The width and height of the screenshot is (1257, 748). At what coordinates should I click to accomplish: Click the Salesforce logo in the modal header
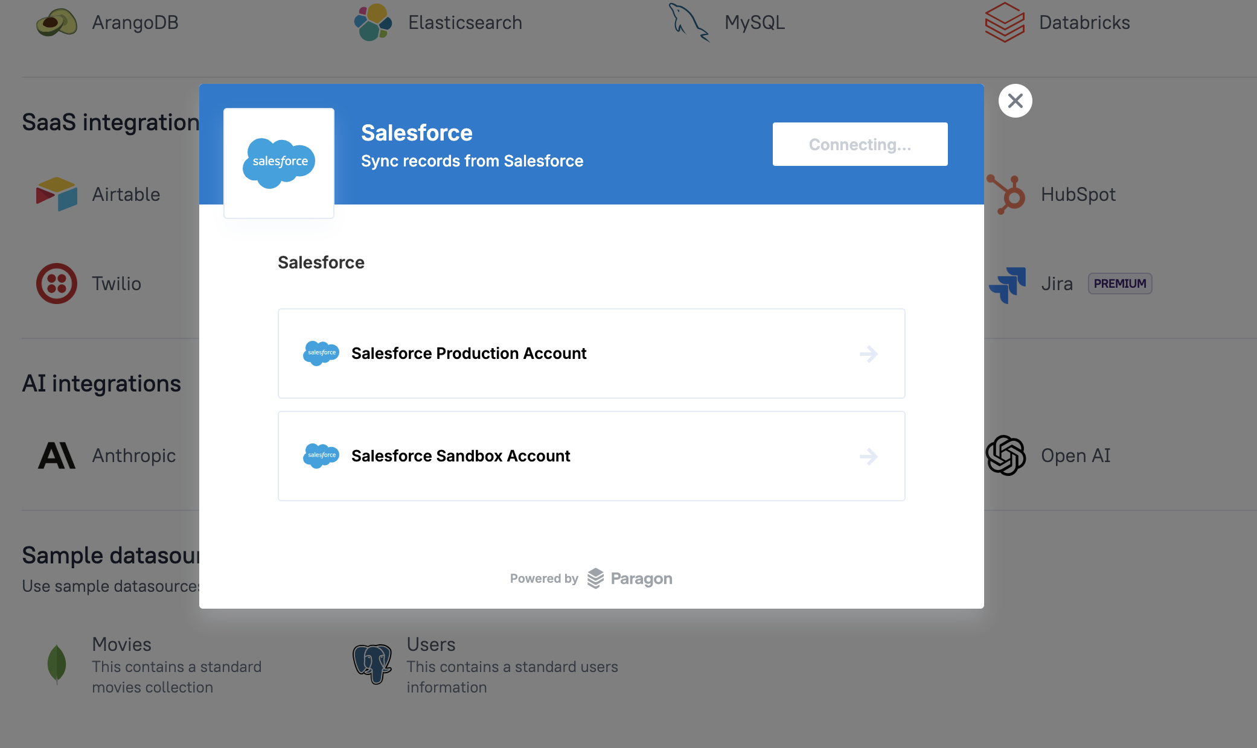(278, 162)
